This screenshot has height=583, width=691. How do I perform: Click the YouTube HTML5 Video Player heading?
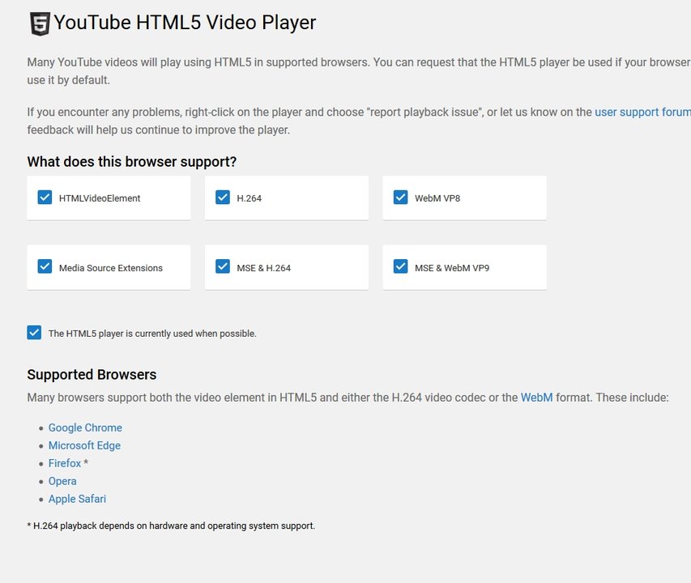tap(185, 23)
